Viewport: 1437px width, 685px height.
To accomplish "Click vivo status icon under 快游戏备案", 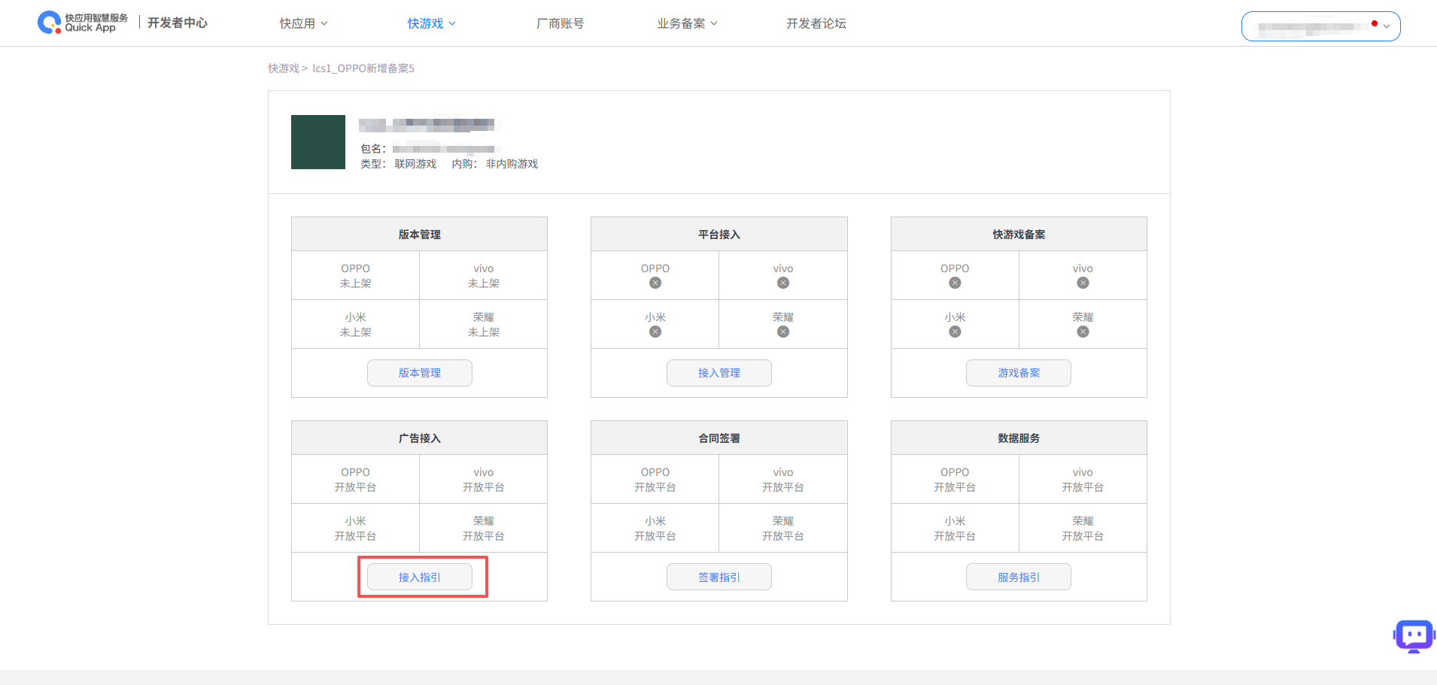I will [x=1083, y=283].
